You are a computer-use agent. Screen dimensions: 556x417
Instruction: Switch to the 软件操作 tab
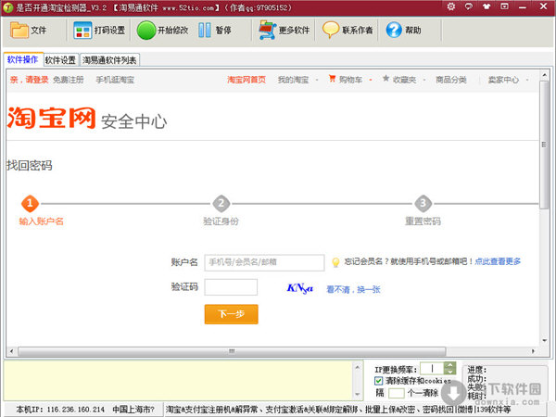tap(23, 59)
